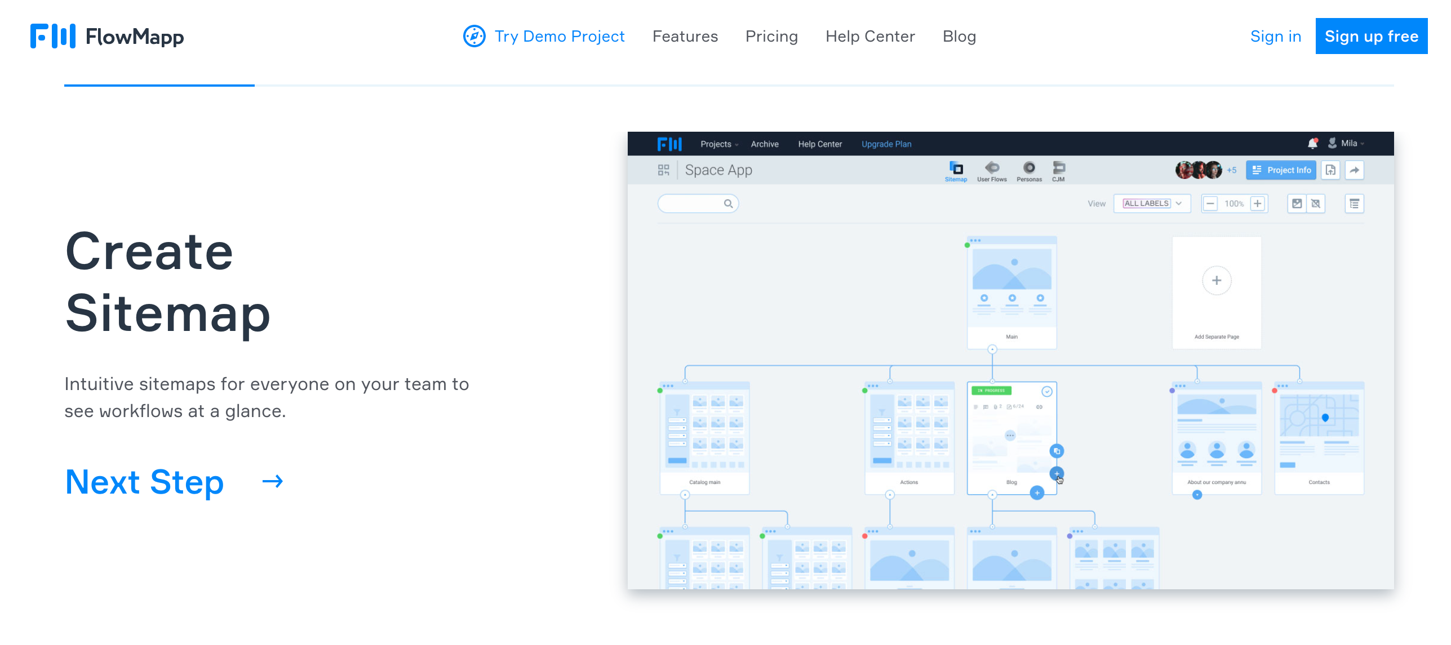Select the Catalog main page card
Viewport: 1451px width, 645px height.
tap(704, 438)
